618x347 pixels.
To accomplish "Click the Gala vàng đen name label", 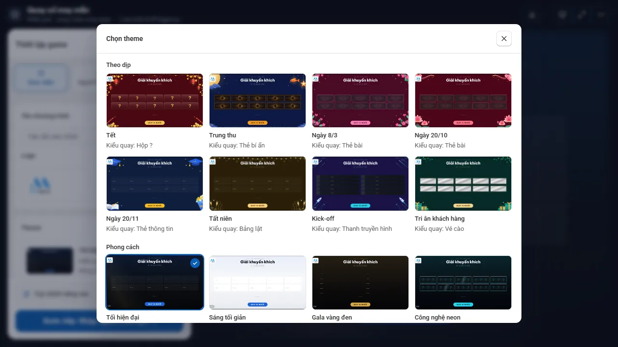I will 332,318.
